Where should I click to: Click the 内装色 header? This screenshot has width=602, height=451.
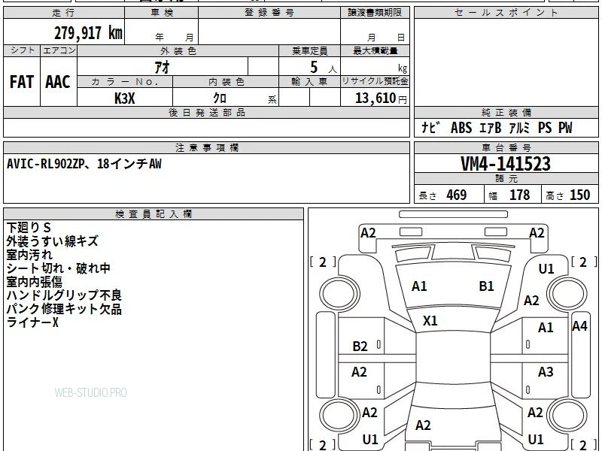[x=226, y=82]
